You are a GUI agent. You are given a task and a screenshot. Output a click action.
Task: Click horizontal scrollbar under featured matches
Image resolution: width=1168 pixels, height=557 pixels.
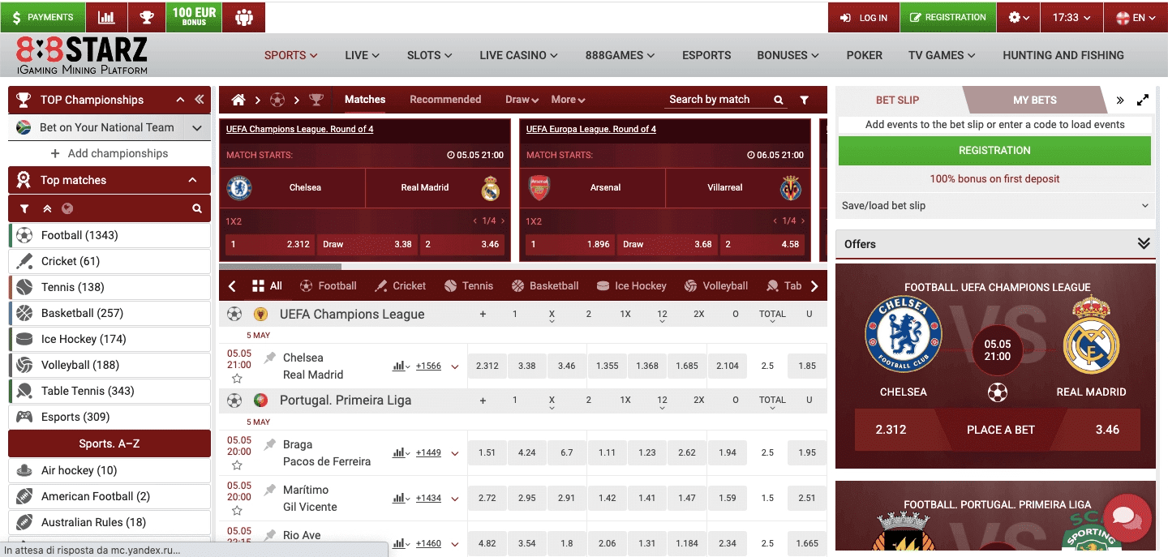coord(281,266)
